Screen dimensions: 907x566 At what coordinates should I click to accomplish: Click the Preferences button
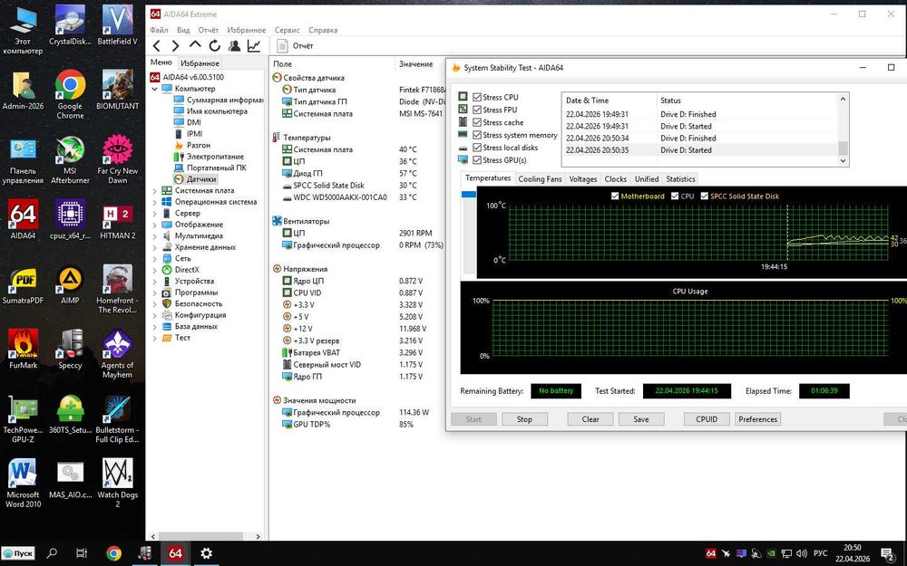[x=757, y=419]
